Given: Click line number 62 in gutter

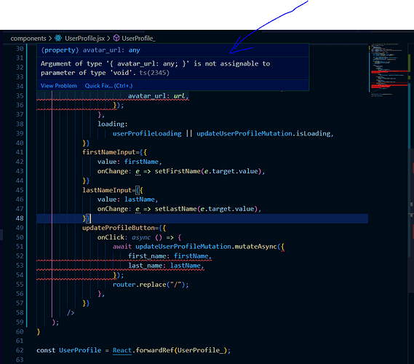Looking at the screenshot, I should pyautogui.click(x=20, y=350).
